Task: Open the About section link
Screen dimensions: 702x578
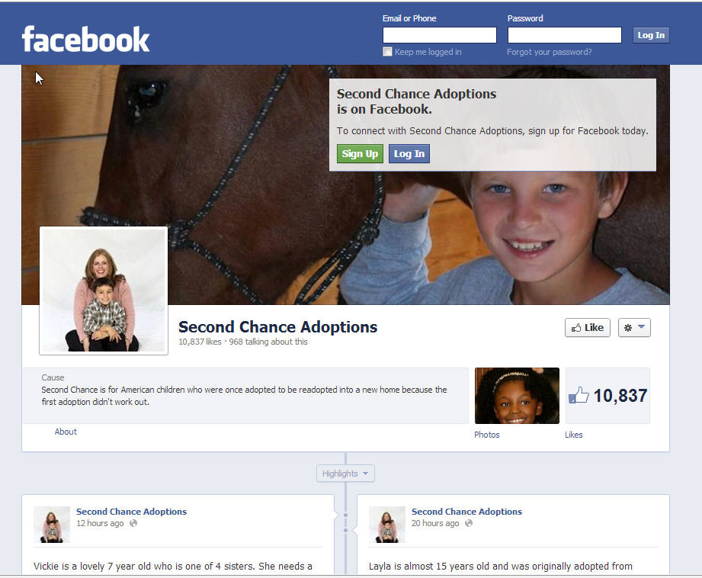Action: (66, 432)
